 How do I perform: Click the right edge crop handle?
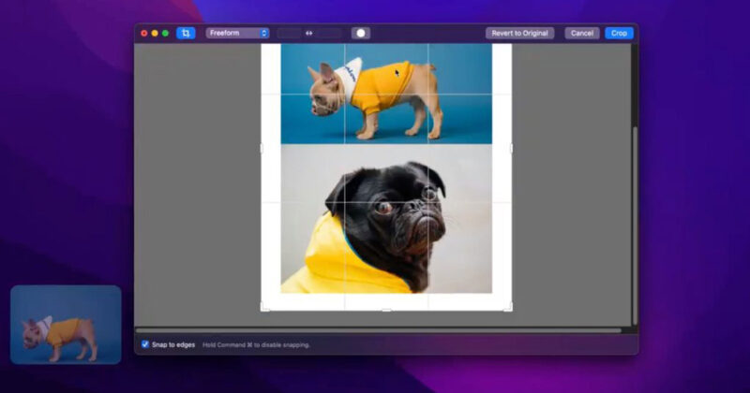click(511, 149)
